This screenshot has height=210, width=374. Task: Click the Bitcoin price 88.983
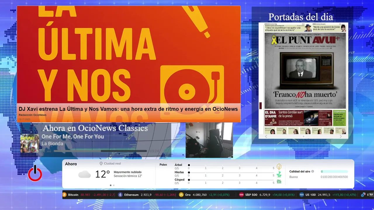pyautogui.click(x=85, y=195)
